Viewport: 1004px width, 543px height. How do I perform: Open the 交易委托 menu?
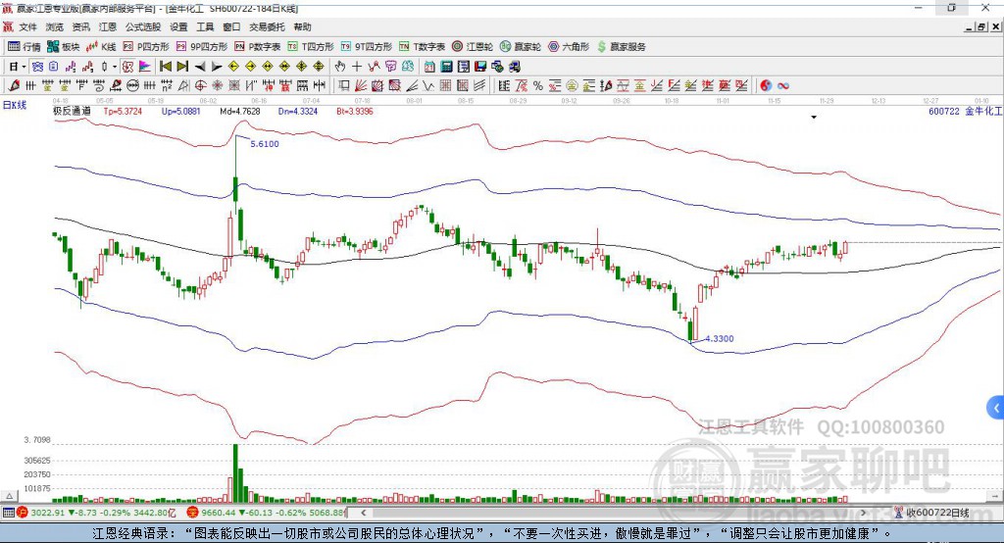(x=267, y=26)
